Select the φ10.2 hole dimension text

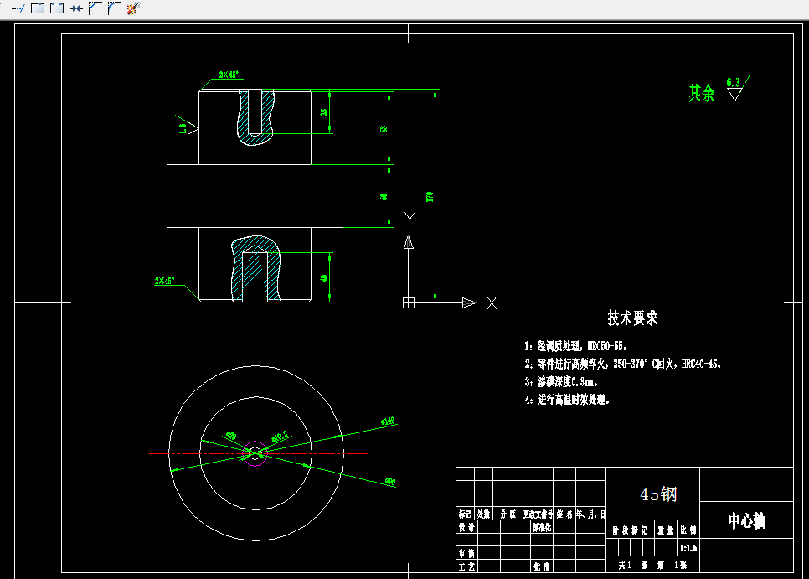pos(280,437)
